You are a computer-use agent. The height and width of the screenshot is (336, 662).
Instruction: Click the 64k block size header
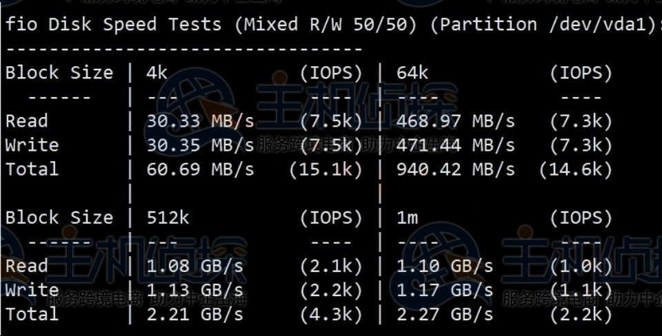tap(412, 73)
